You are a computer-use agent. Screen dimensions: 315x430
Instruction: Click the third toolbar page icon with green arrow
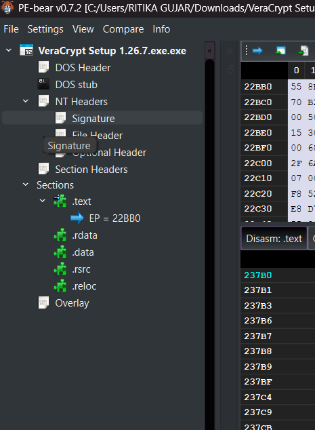tap(303, 51)
